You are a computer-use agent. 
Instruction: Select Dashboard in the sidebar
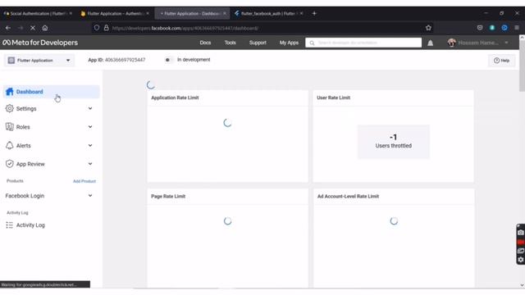[51, 92]
